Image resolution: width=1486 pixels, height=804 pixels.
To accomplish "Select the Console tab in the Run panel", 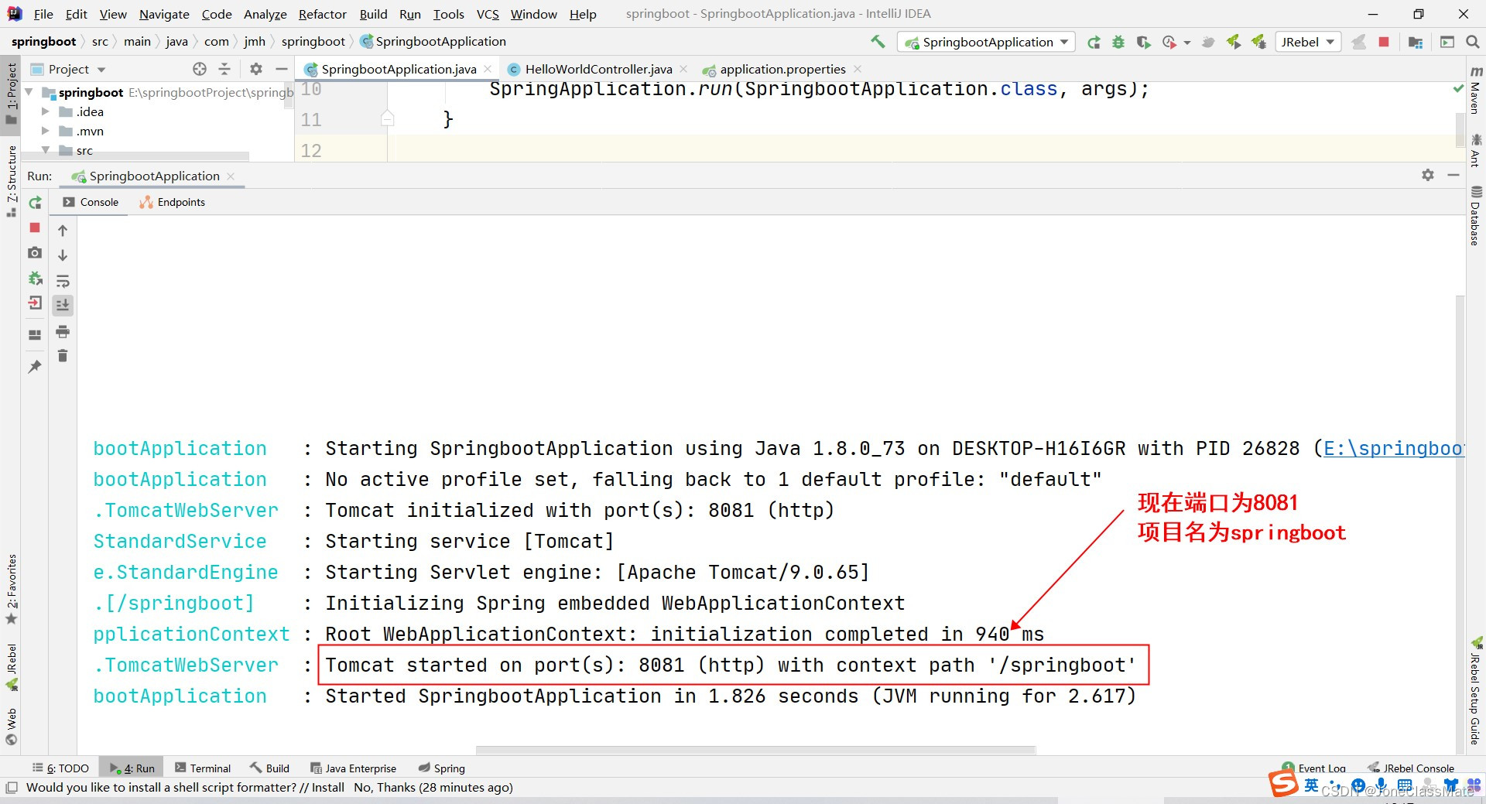I will tap(91, 202).
